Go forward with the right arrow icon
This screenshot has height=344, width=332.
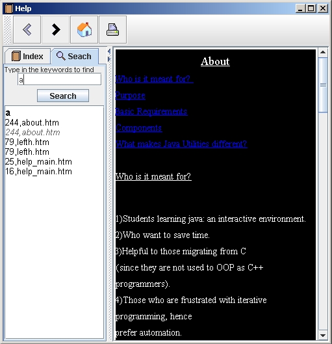click(x=56, y=30)
